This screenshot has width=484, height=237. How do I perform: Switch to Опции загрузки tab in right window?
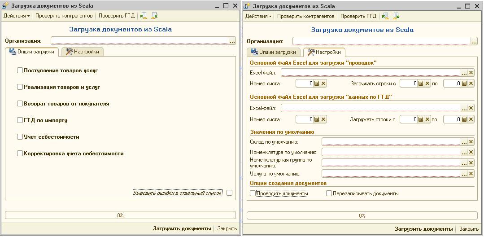point(274,52)
